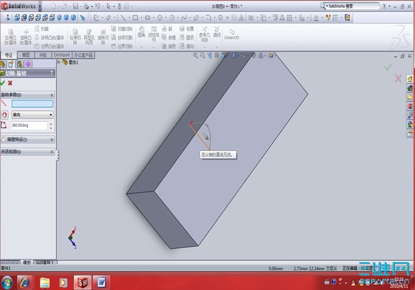Open the DimXpertManager pink target tab icon
This screenshot has height=290, width=415.
point(28,64)
